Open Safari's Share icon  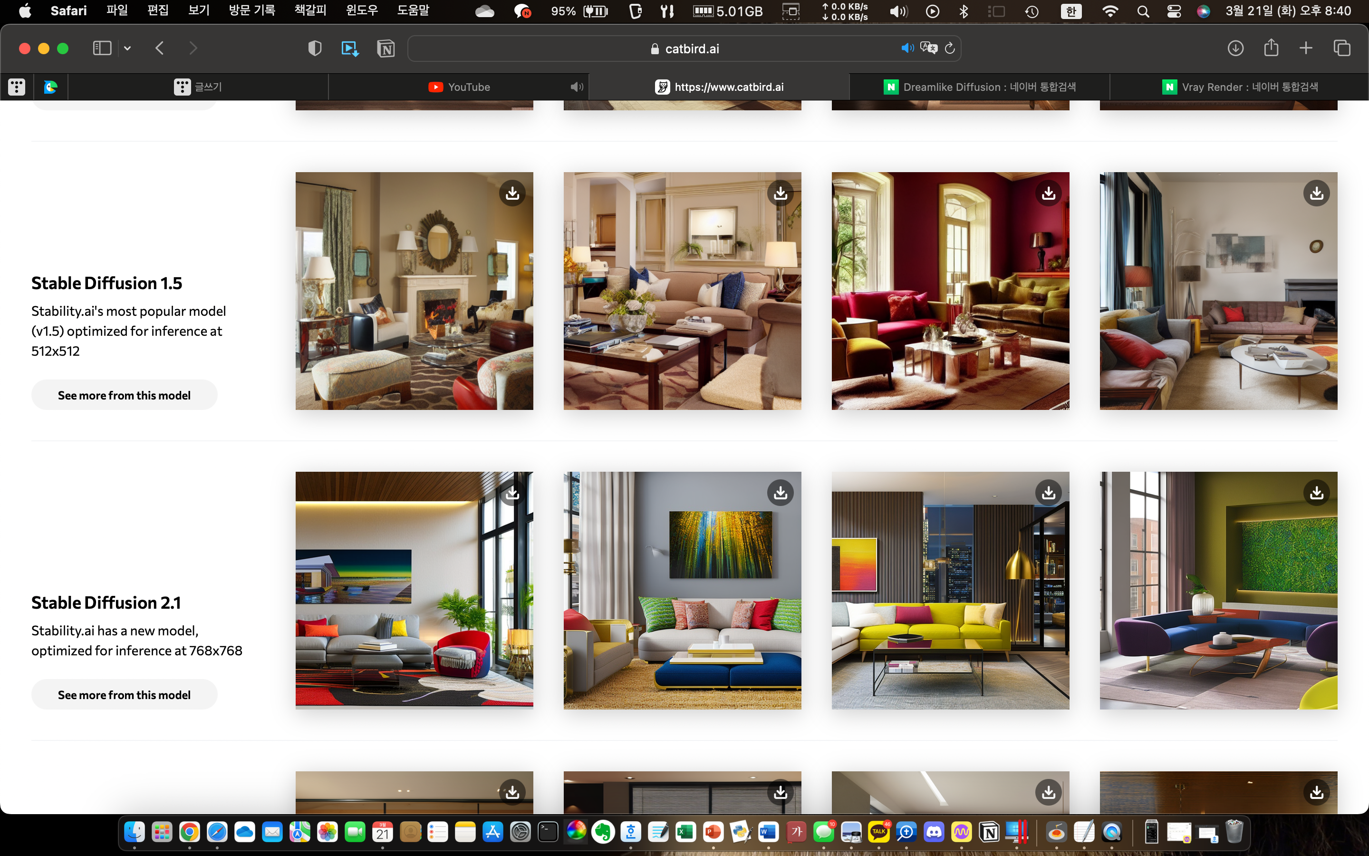1271,48
